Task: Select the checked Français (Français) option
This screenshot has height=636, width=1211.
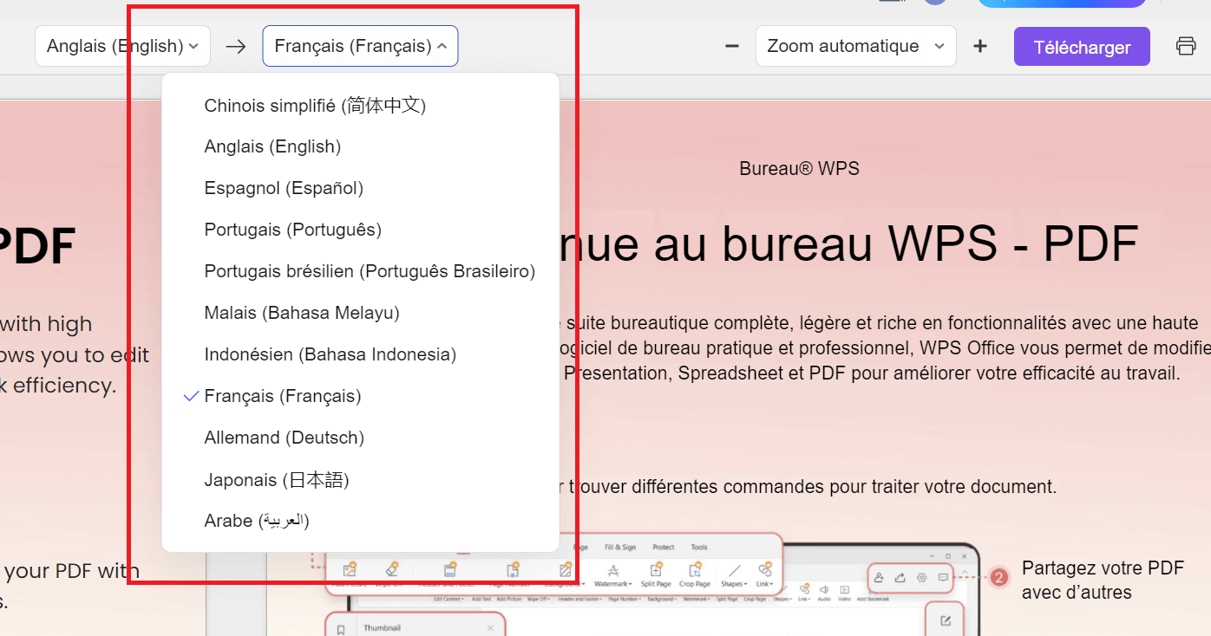Action: (x=360, y=397)
